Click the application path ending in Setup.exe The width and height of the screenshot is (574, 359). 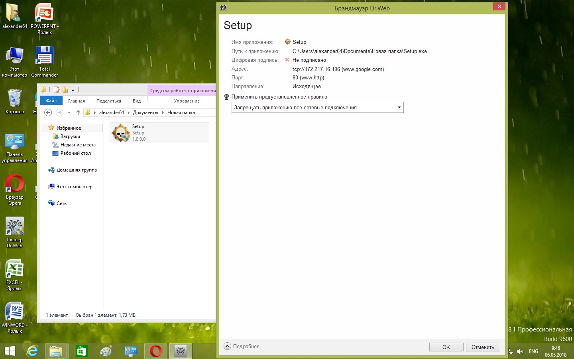click(x=360, y=51)
